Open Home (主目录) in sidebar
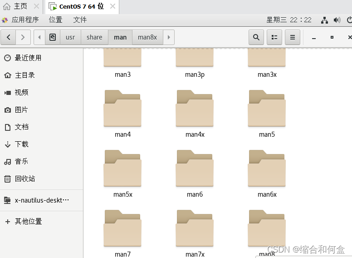Screen dimensions: 352x258 pyautogui.click(x=42, y=75)
